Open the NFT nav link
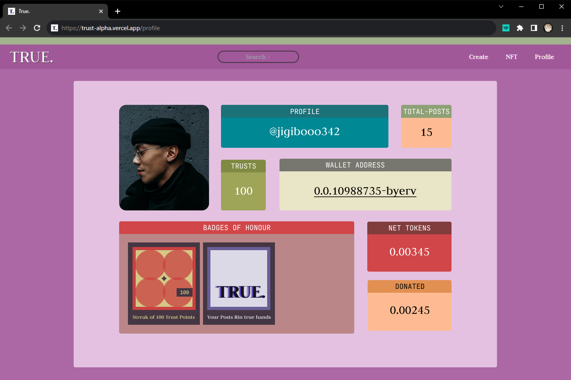The image size is (571, 380). [x=511, y=57]
